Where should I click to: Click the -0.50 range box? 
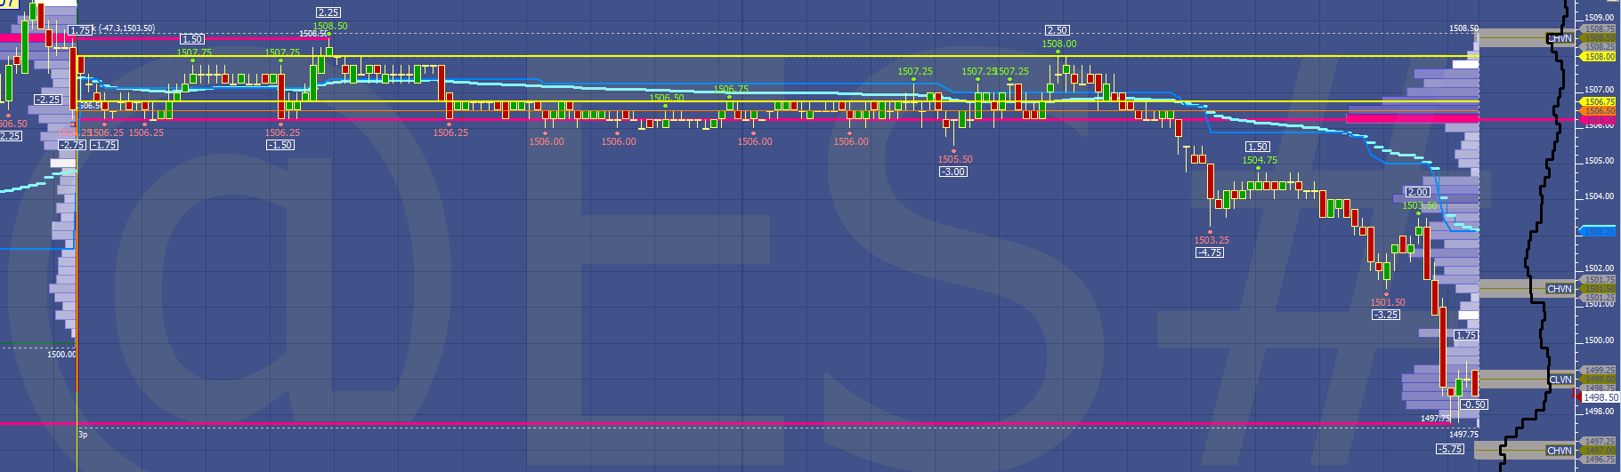[x=1474, y=404]
